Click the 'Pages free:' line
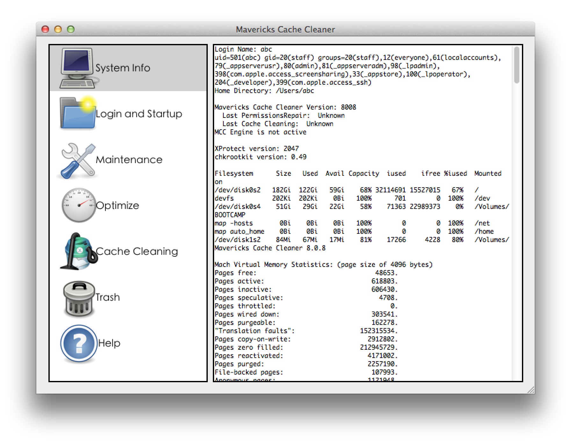This screenshot has height=444, width=571. 306,273
